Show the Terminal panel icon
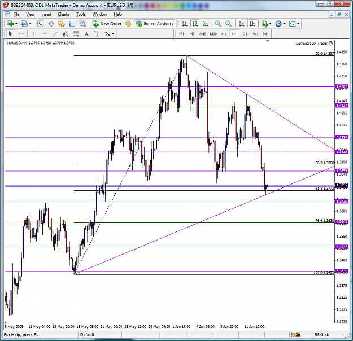 coord(72,23)
